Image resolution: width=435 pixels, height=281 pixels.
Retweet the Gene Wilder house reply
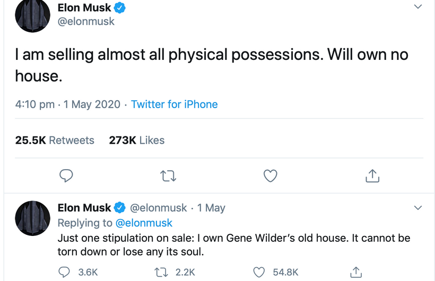[x=161, y=272]
